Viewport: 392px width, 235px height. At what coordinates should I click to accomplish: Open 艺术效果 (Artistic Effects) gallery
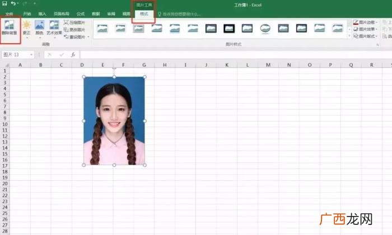[54, 25]
